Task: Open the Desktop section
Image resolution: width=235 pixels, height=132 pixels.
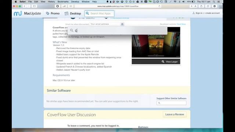Action: 73,14
